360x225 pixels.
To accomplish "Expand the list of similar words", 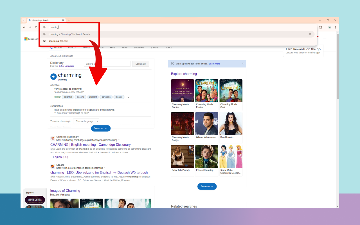I will point(128,97).
